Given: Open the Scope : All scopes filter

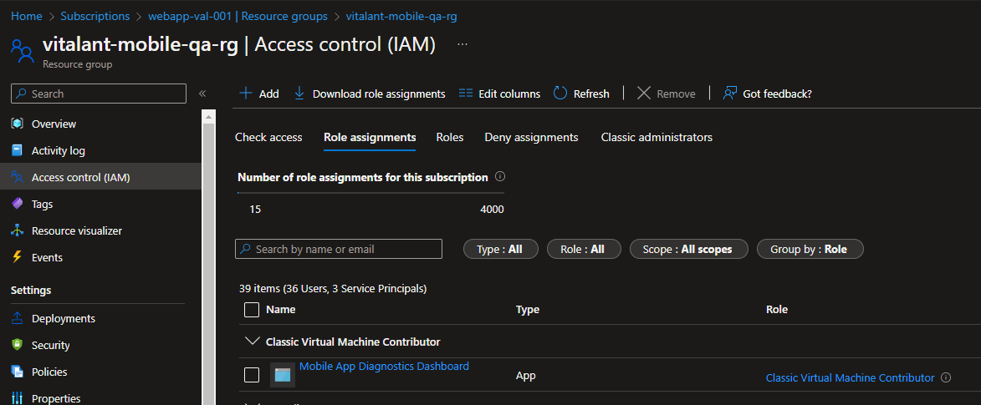Looking at the screenshot, I should [x=689, y=249].
